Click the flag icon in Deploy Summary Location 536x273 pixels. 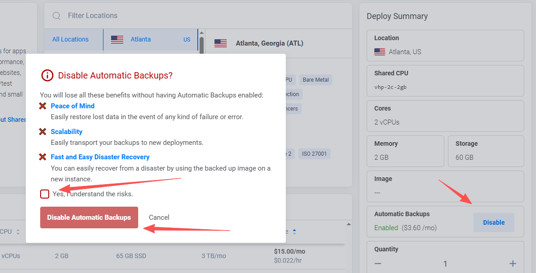(x=379, y=52)
